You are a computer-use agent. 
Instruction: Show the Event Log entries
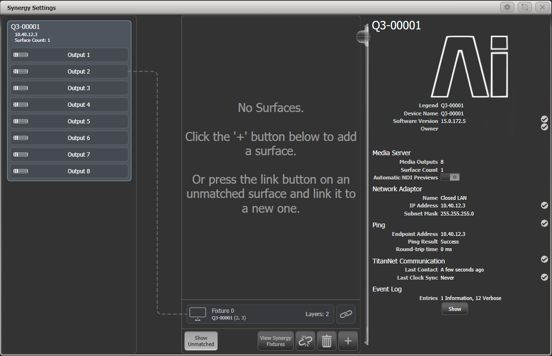coord(454,309)
